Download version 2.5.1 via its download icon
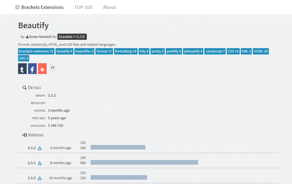The image size is (292, 184). (40, 163)
